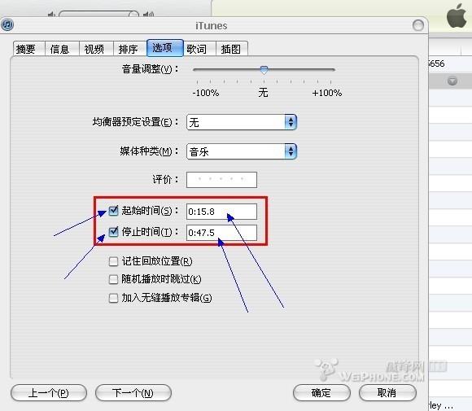The image size is (472, 411).
Task: Cancel the dialog with 取消
Action: pos(387,393)
